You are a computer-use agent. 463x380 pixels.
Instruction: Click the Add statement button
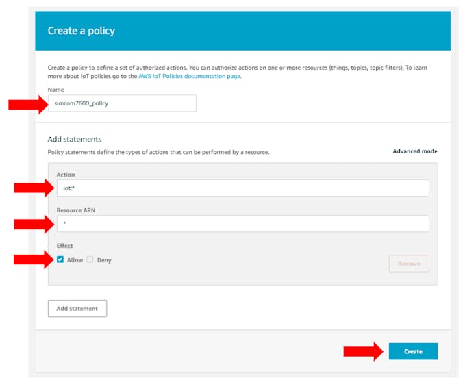click(x=77, y=309)
